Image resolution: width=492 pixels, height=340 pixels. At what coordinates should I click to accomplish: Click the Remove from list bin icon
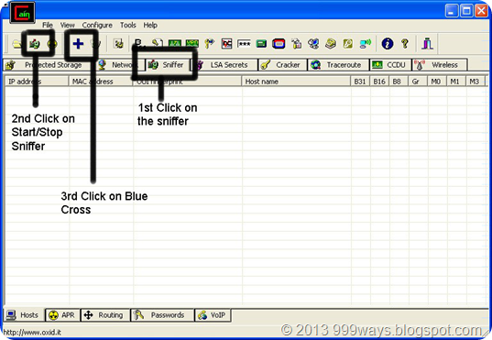[95, 44]
